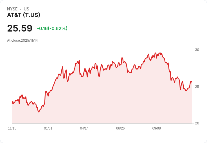Click the lowest dip of the price line

click(x=39, y=112)
